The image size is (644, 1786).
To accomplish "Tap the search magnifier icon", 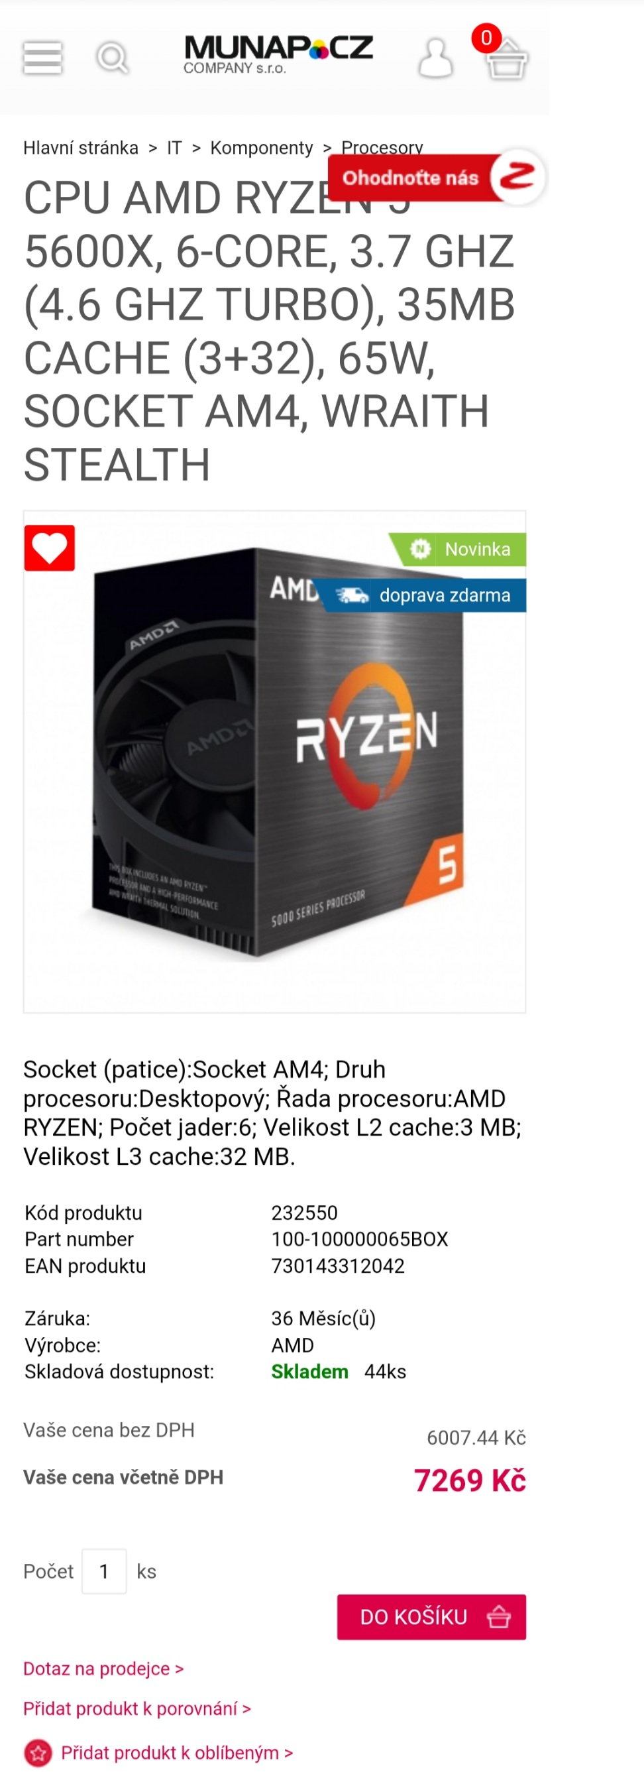I will [111, 58].
